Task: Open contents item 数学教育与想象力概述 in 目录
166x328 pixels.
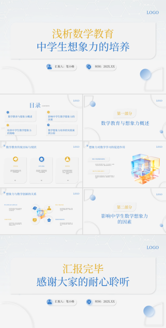Action: click(x=20, y=117)
